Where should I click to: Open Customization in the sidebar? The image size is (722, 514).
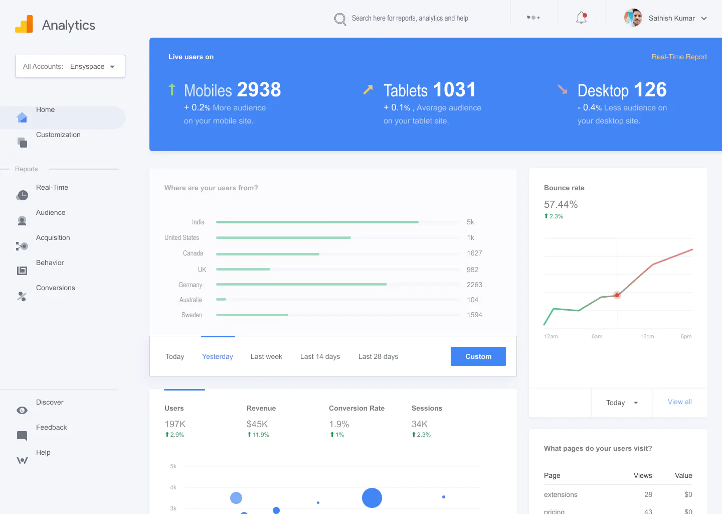point(58,135)
